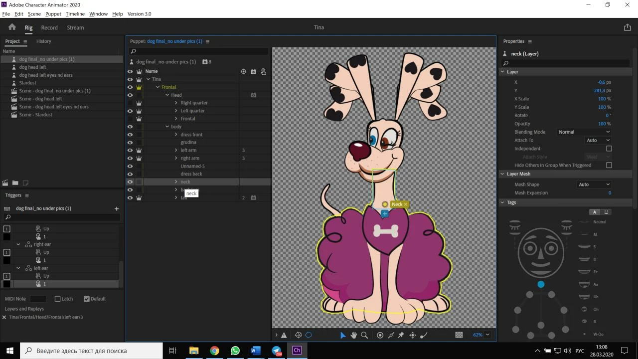The height and width of the screenshot is (359, 638).
Task: Add a new trigger plus button
Action: coord(117,208)
